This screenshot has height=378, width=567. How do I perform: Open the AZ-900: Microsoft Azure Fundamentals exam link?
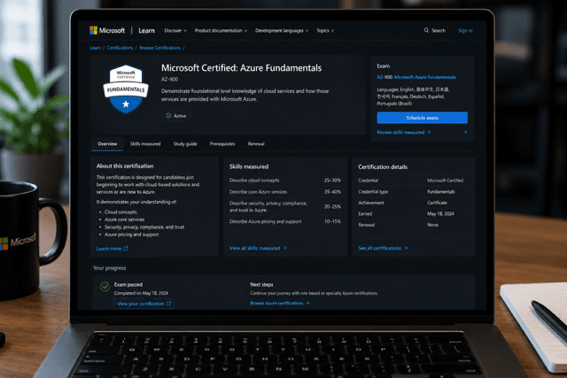416,77
